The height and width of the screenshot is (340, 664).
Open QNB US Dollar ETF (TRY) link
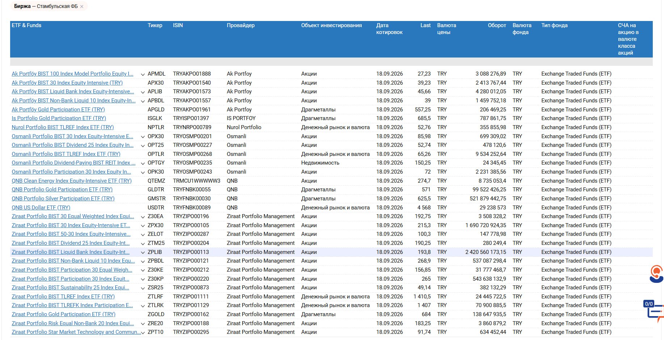(x=41, y=208)
